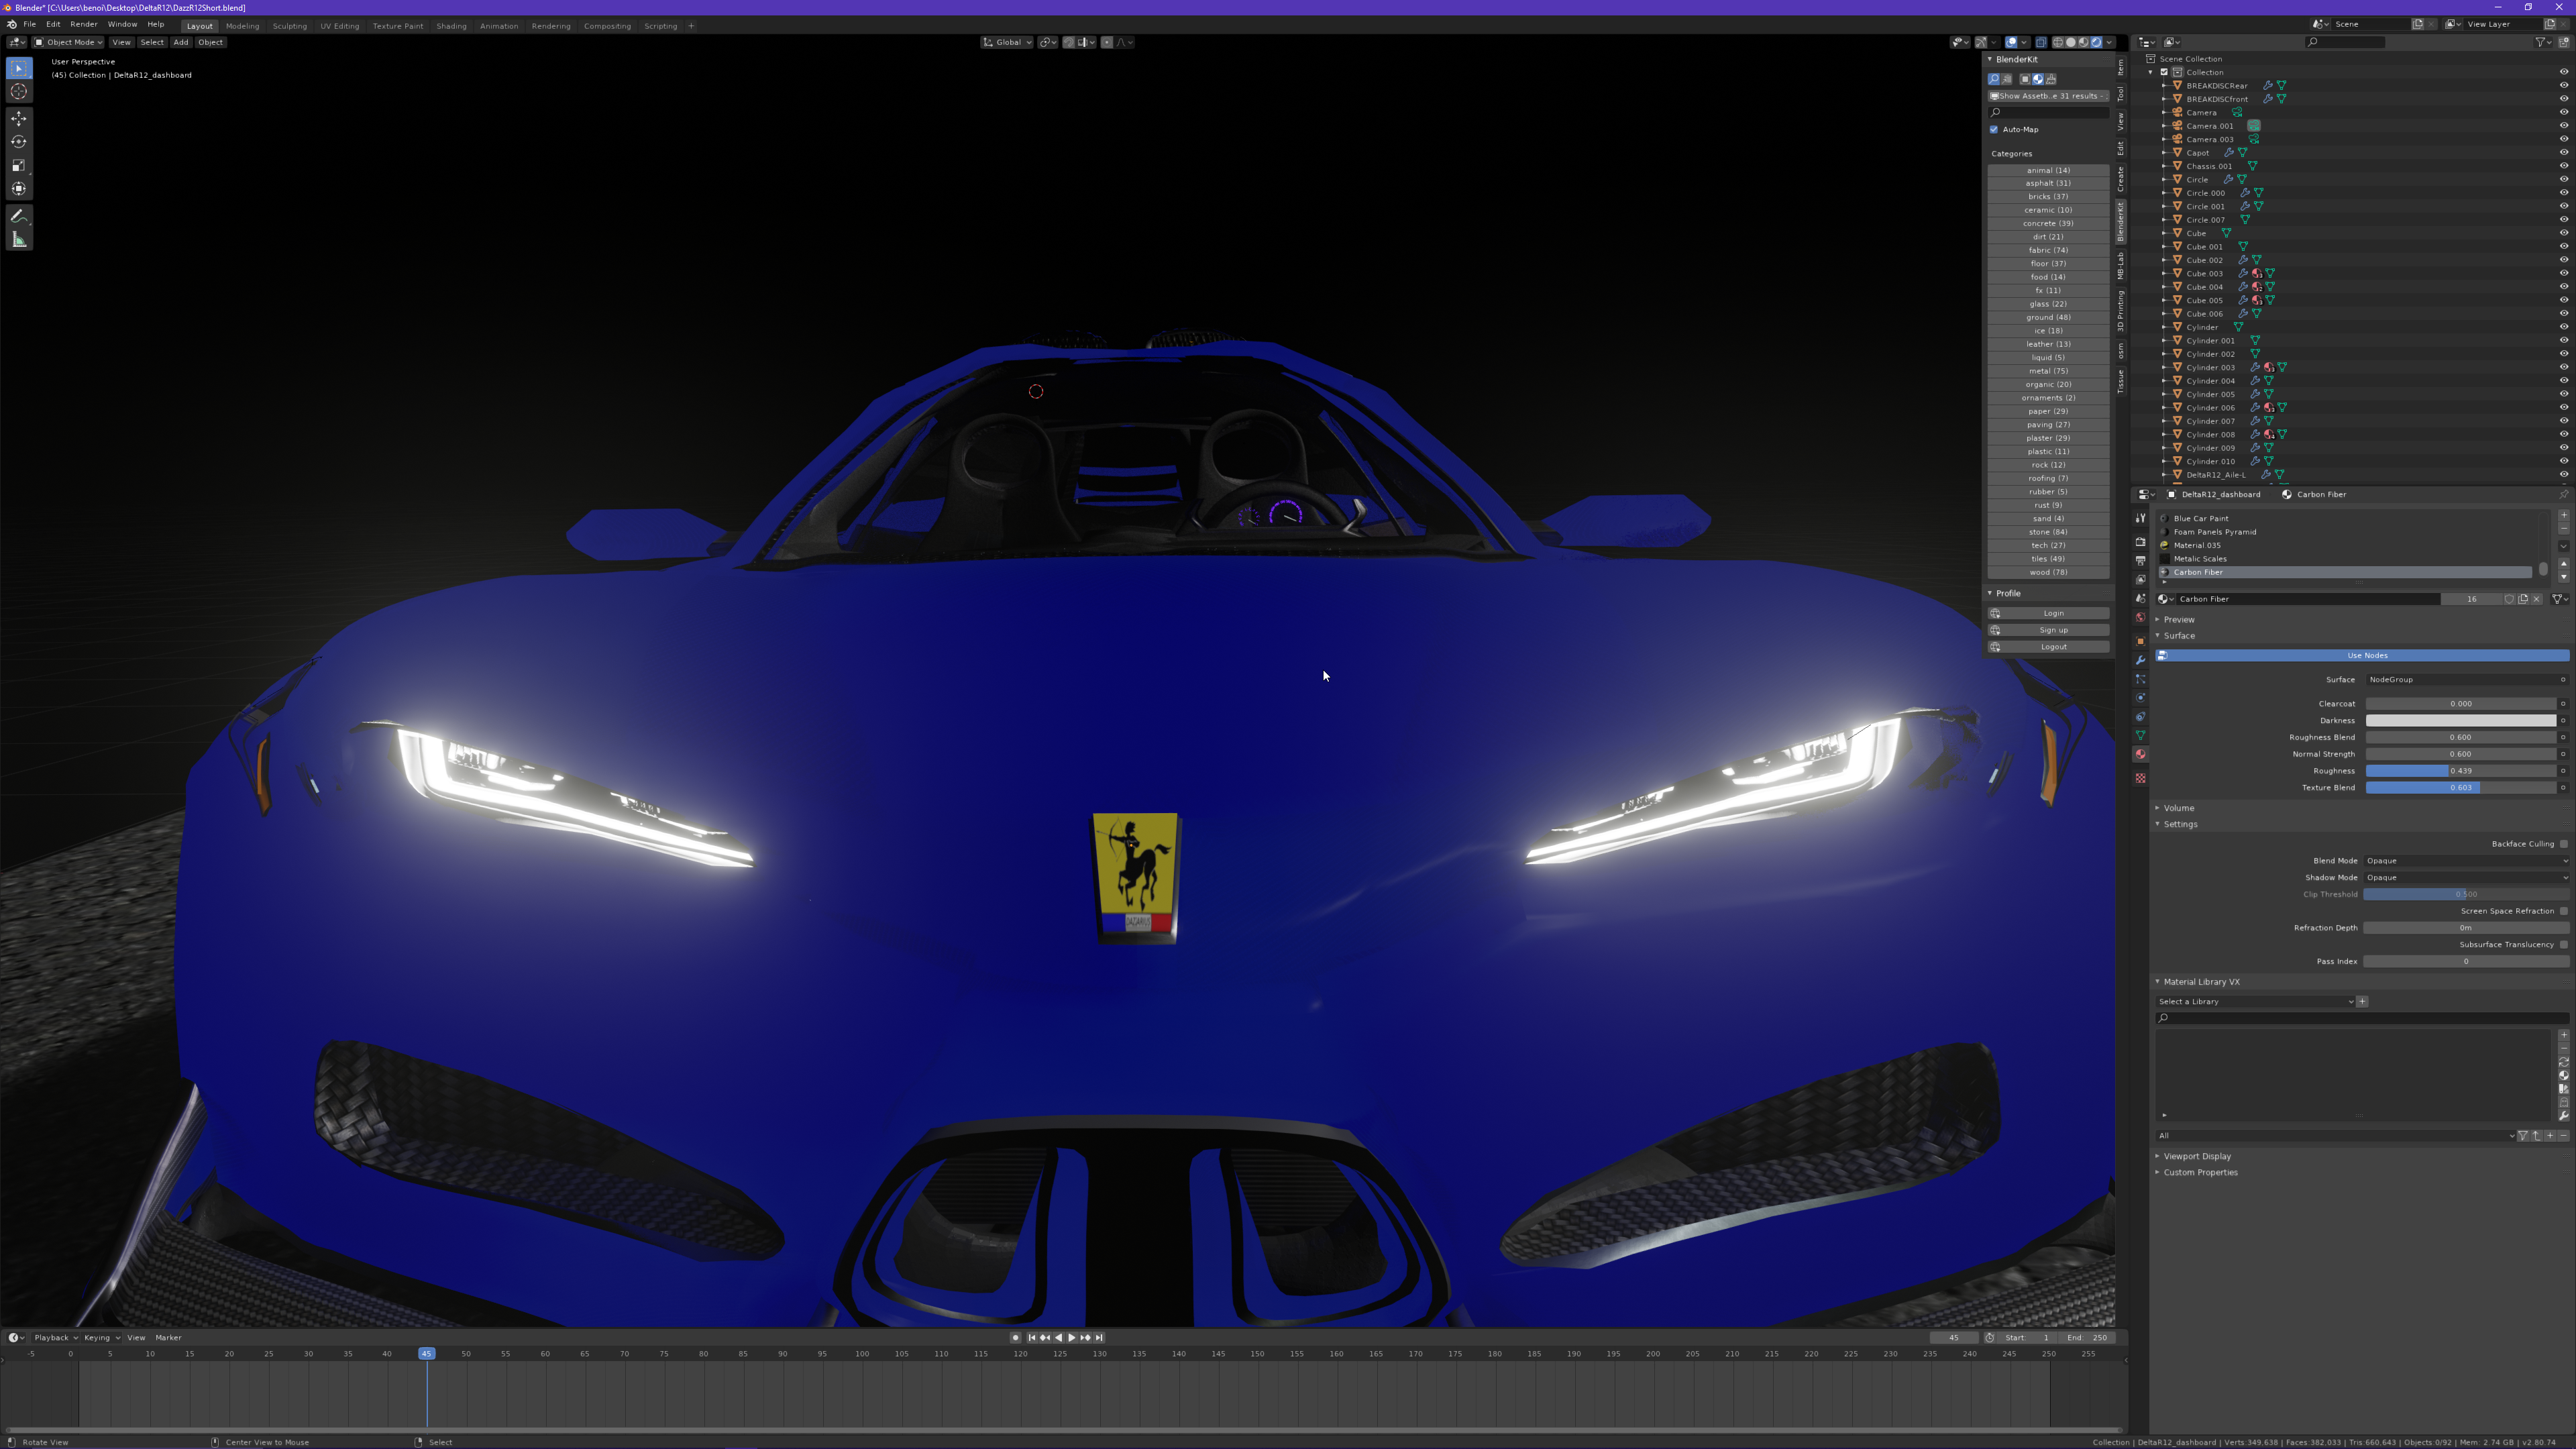Image resolution: width=2576 pixels, height=1449 pixels.
Task: Expand the Preview panel
Action: (2179, 619)
